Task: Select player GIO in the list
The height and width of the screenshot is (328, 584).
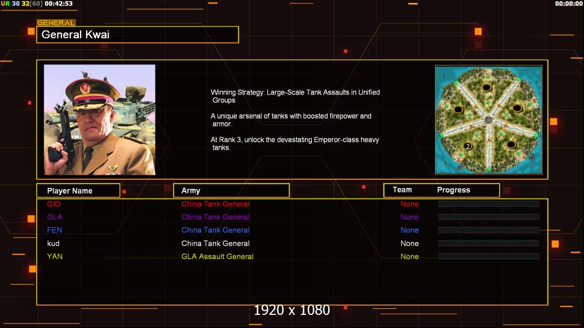Action: click(54, 204)
